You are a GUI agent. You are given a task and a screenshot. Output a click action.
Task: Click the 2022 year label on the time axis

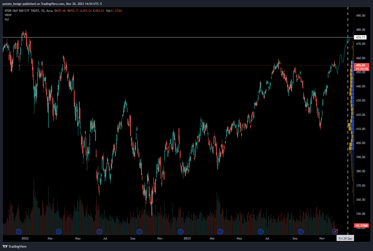point(25,238)
